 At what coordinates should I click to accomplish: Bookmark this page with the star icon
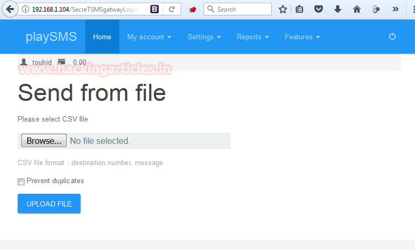click(x=283, y=10)
